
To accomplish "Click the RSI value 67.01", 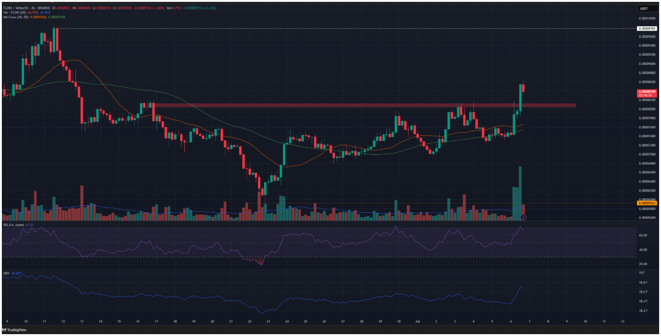I will (30, 224).
